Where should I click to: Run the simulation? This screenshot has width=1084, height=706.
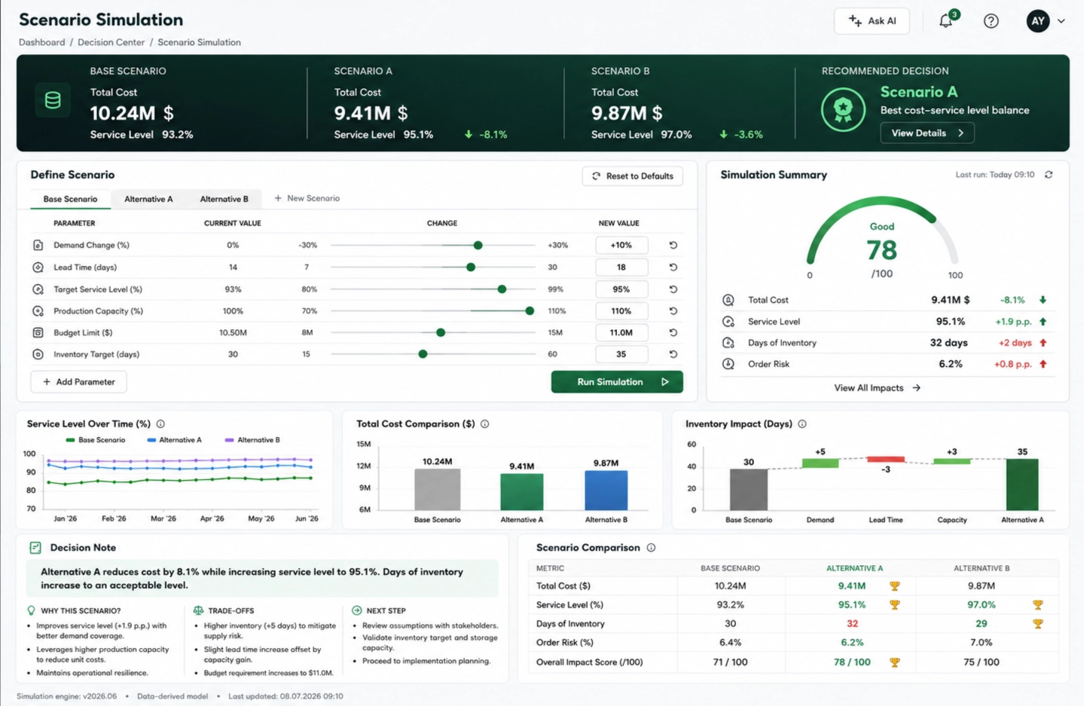tap(617, 382)
